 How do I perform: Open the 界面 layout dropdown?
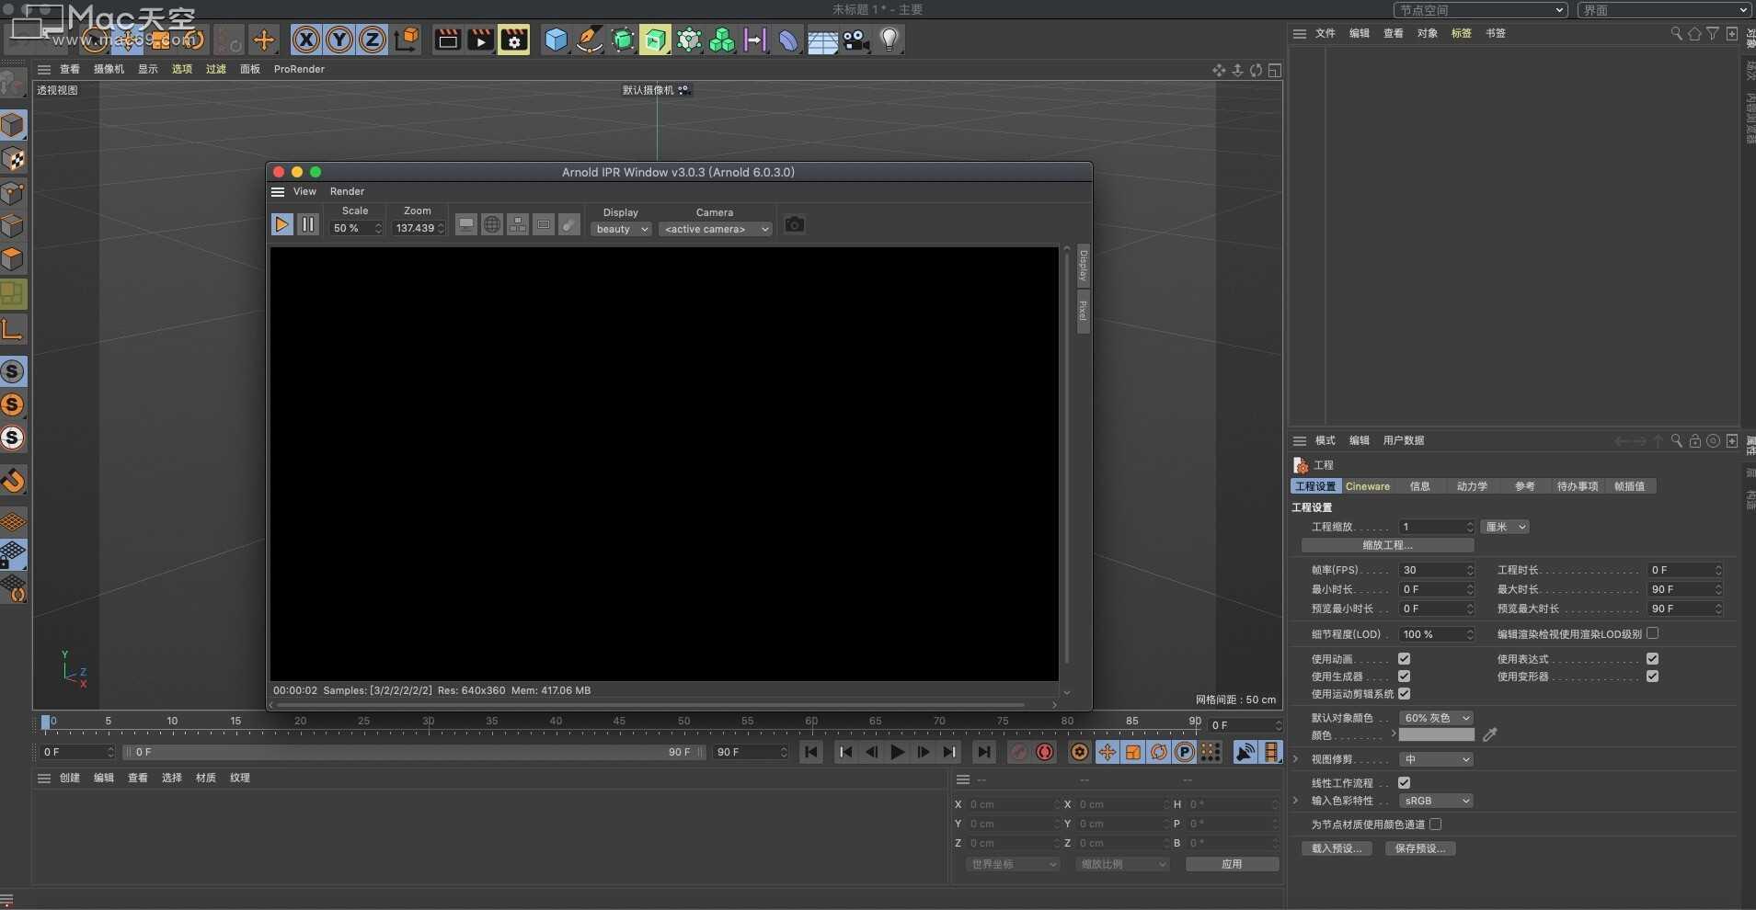(1665, 10)
